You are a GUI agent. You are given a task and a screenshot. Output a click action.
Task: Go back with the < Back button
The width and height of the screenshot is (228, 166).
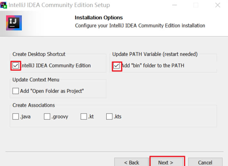coord(131,162)
